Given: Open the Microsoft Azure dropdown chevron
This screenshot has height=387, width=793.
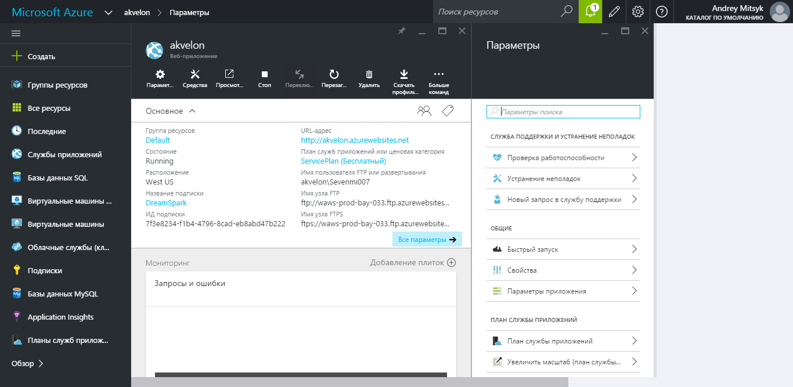Looking at the screenshot, I should point(108,12).
